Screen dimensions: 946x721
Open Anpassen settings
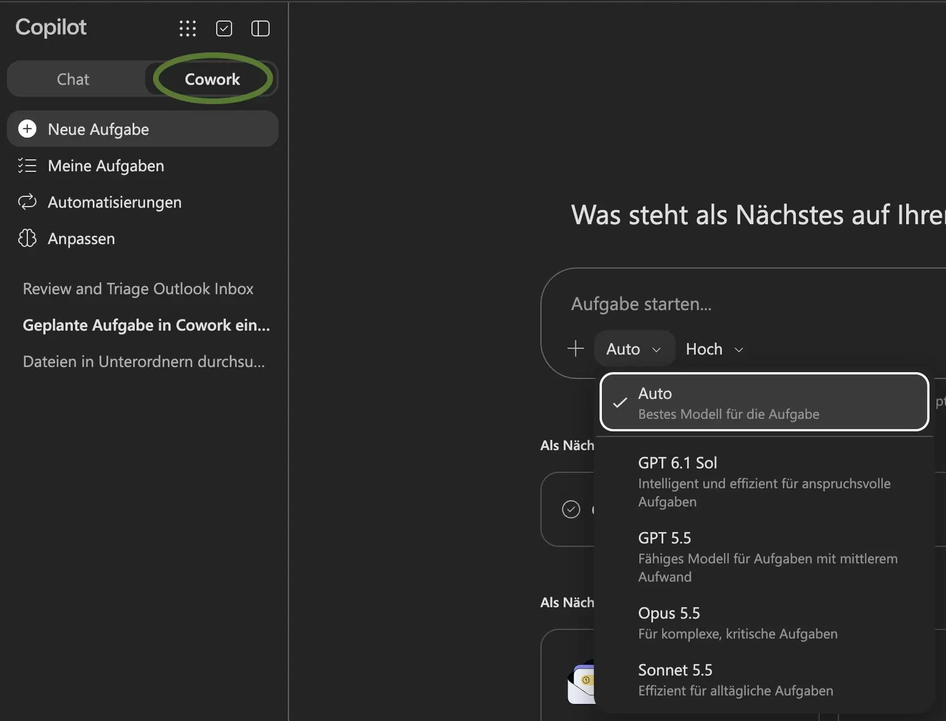[x=142, y=238]
